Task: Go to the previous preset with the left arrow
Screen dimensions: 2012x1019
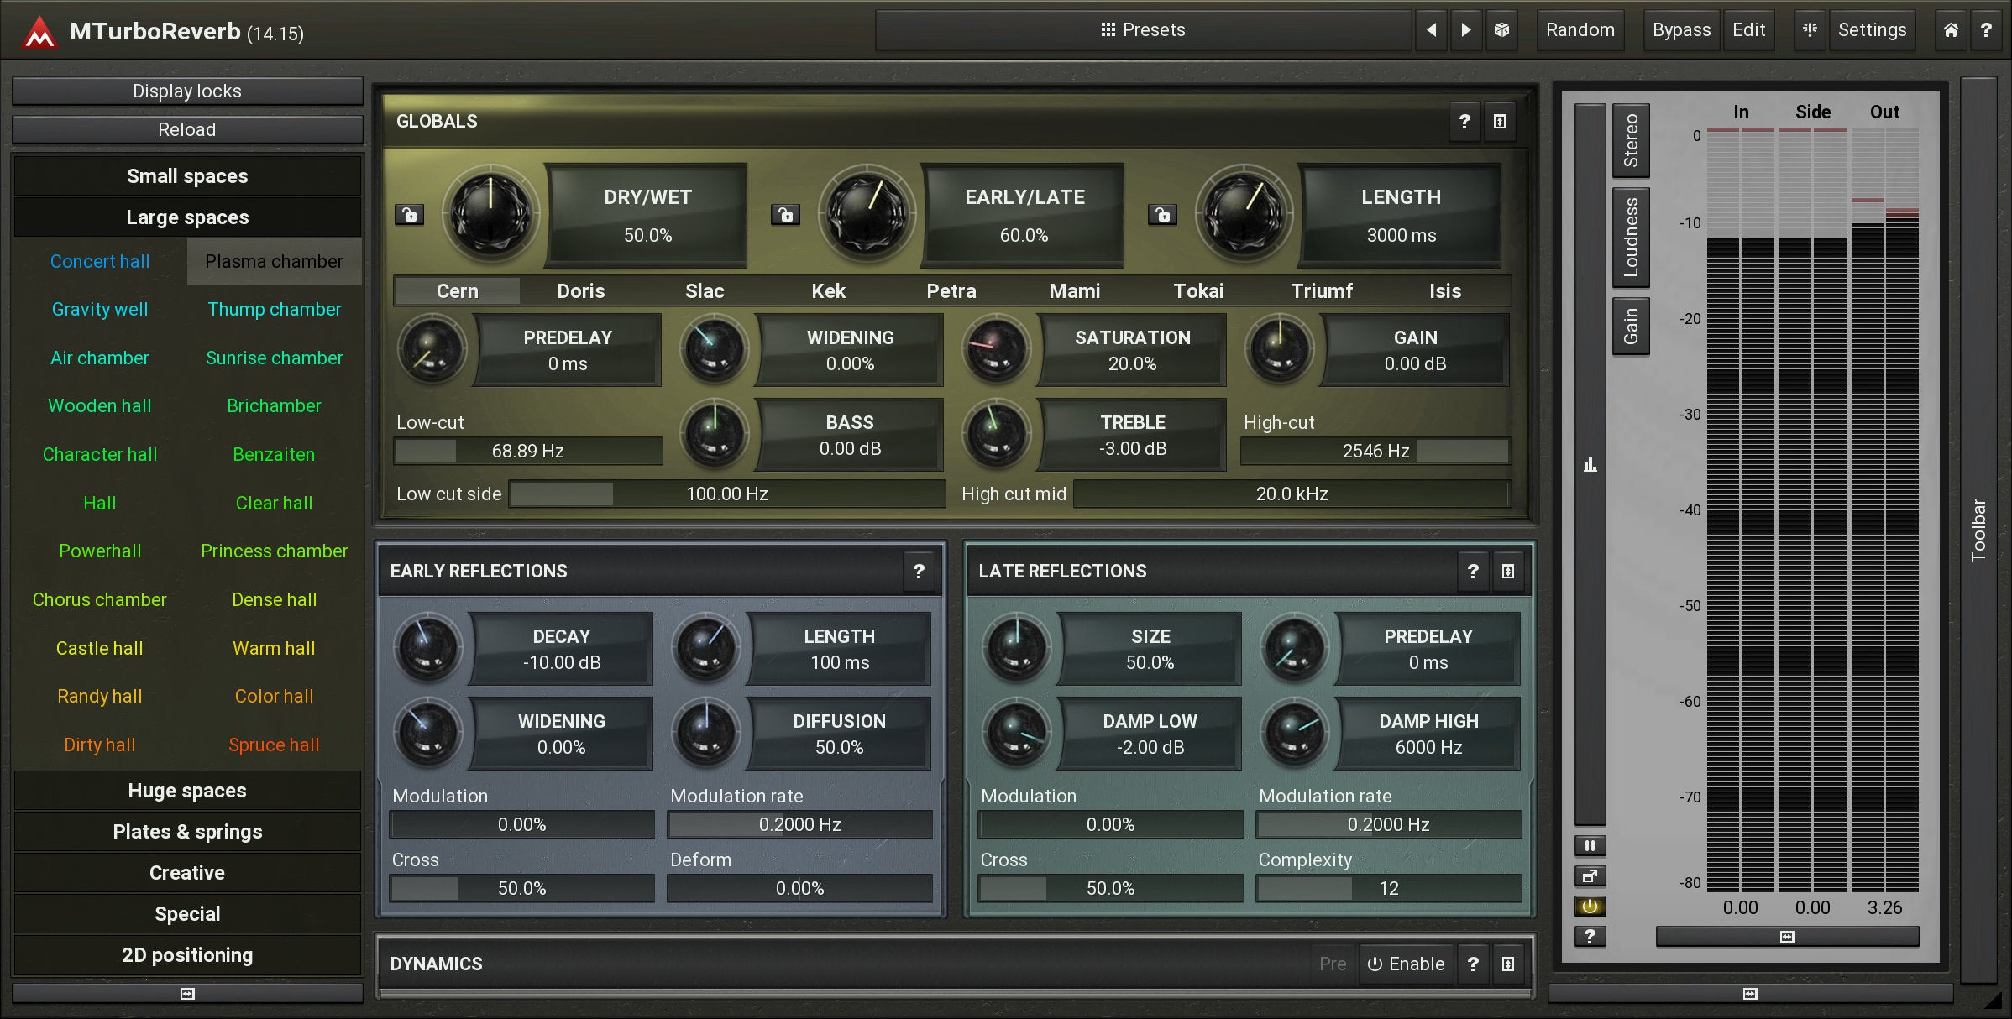Action: pyautogui.click(x=1431, y=30)
